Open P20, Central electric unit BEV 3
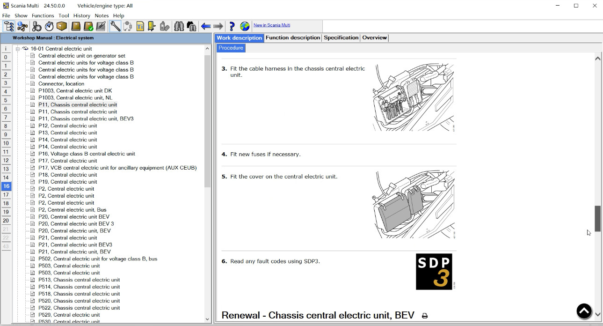 pyautogui.click(x=76, y=224)
